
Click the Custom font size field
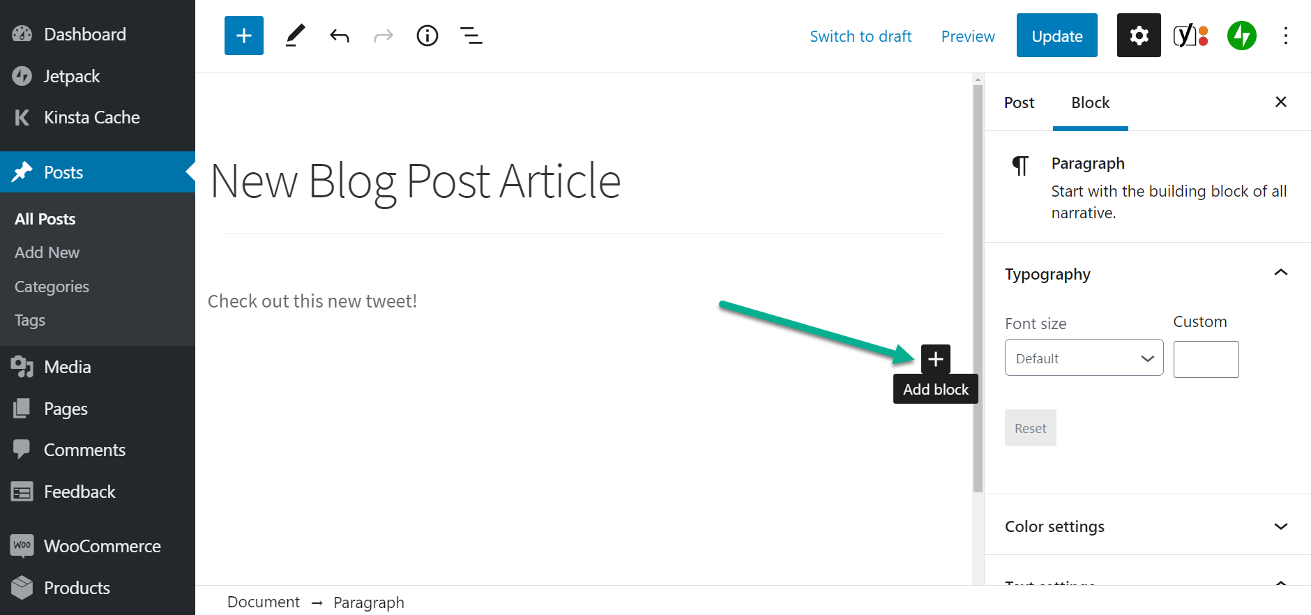tap(1206, 359)
